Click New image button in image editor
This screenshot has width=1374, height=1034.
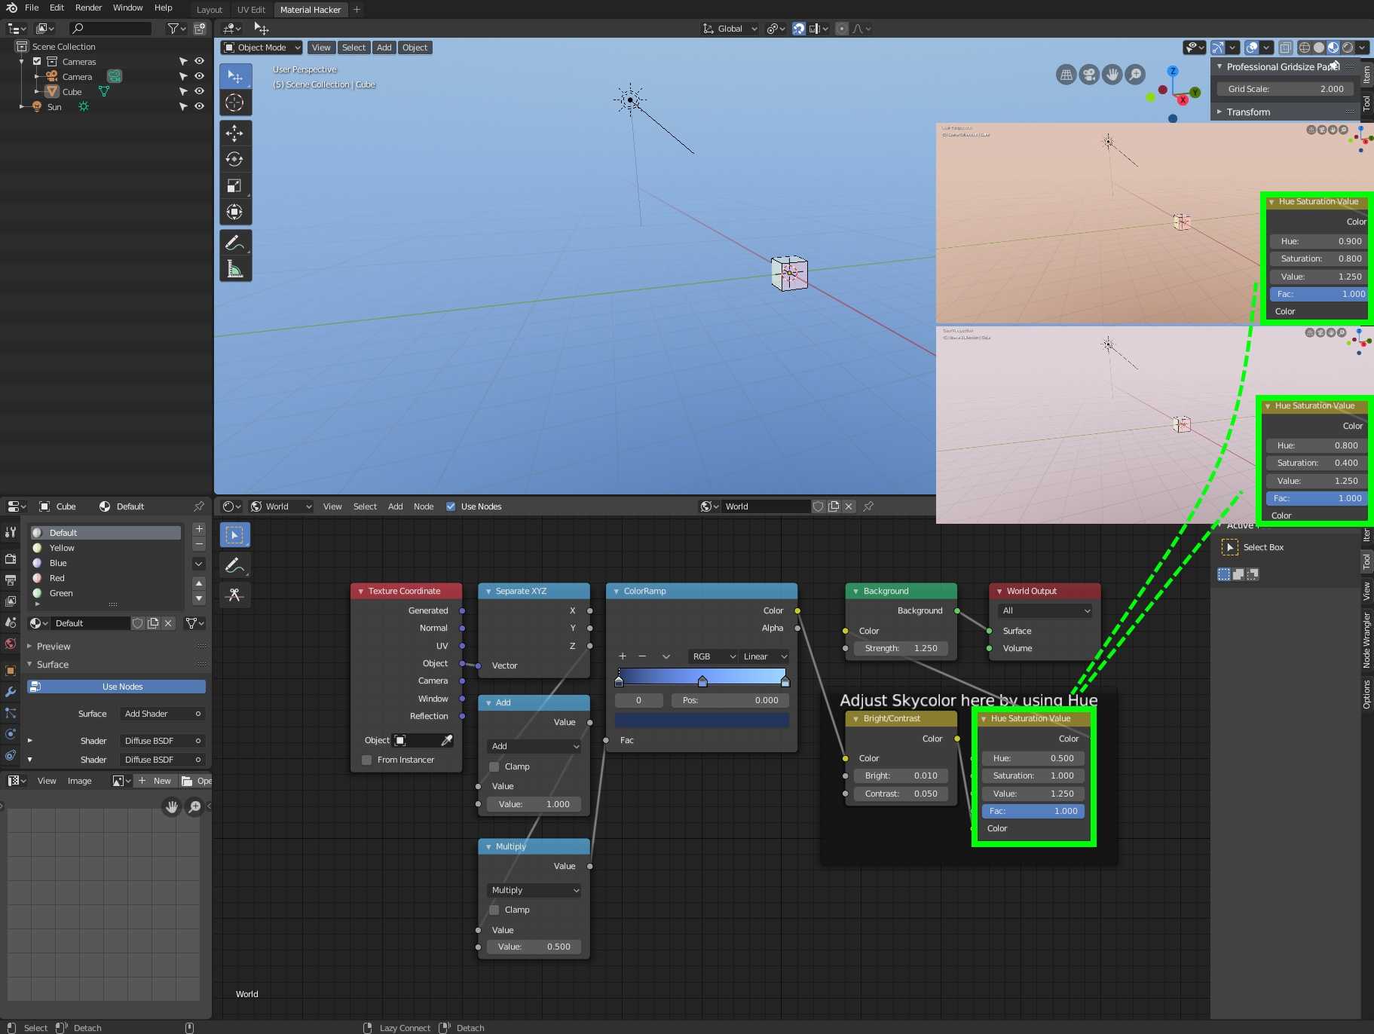tap(155, 781)
